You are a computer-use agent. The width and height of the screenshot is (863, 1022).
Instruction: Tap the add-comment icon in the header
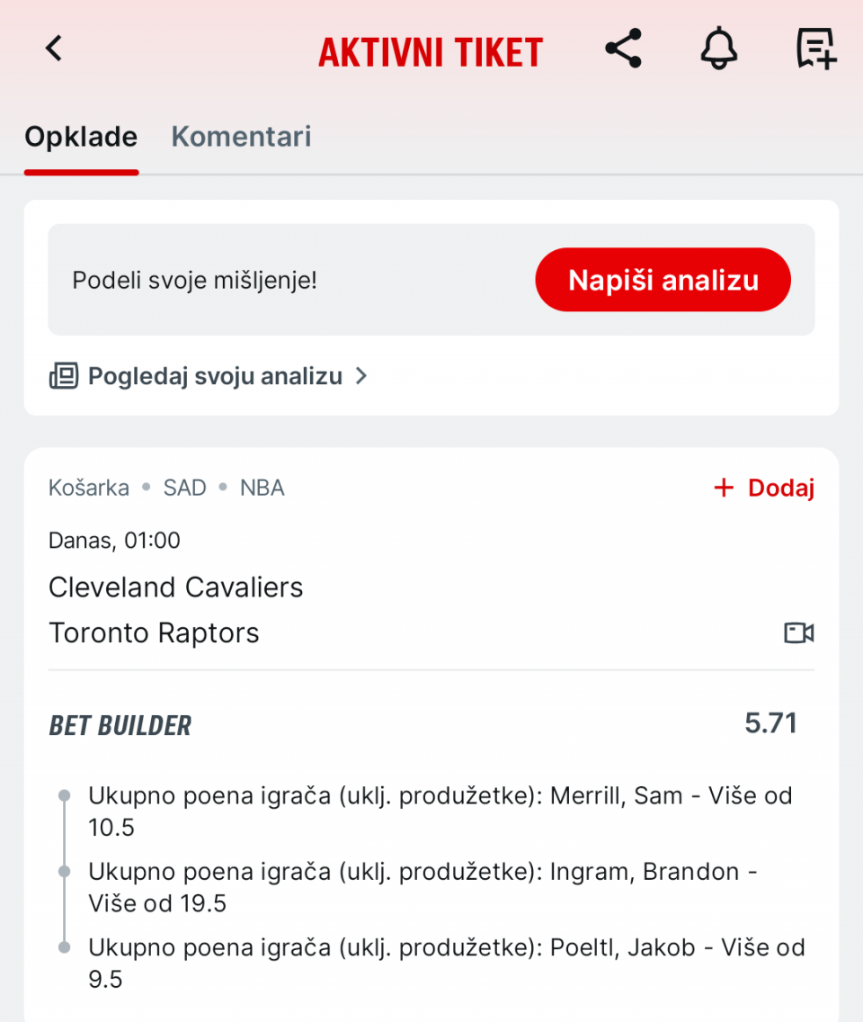[x=815, y=49]
